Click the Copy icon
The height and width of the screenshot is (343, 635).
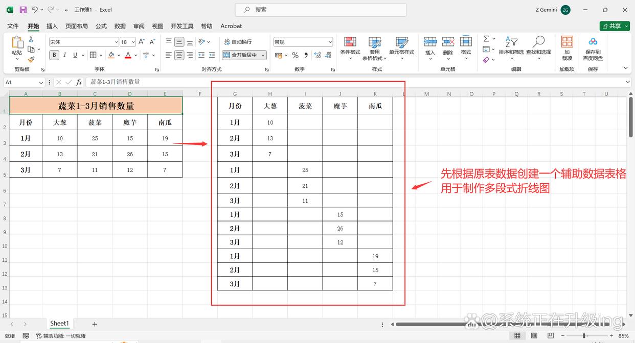(x=31, y=49)
